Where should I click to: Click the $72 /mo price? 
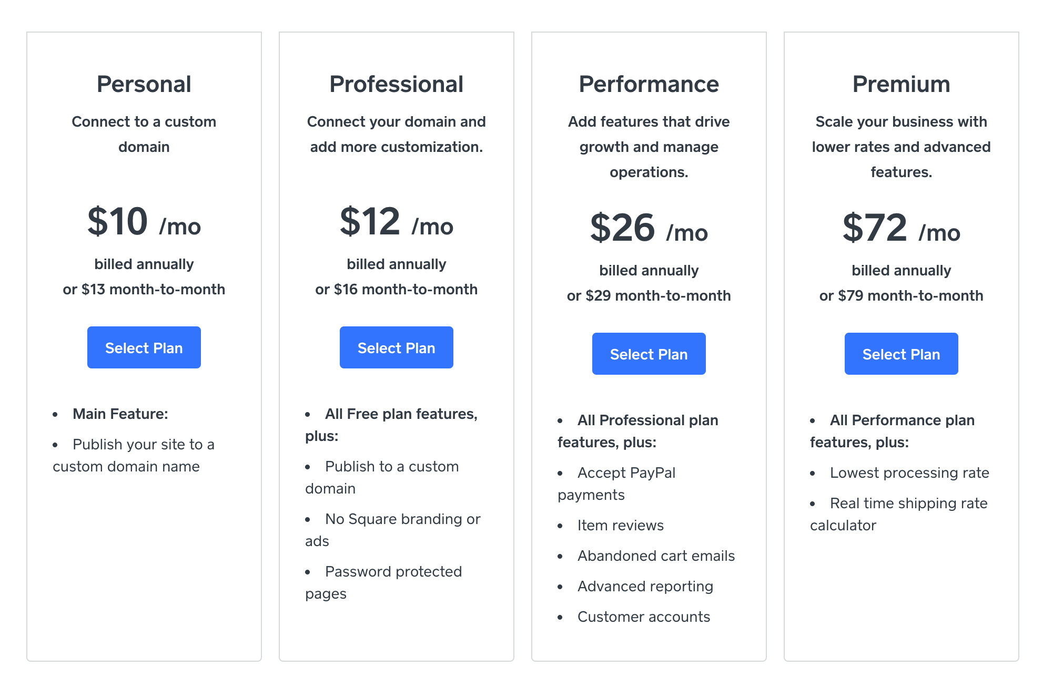(901, 228)
